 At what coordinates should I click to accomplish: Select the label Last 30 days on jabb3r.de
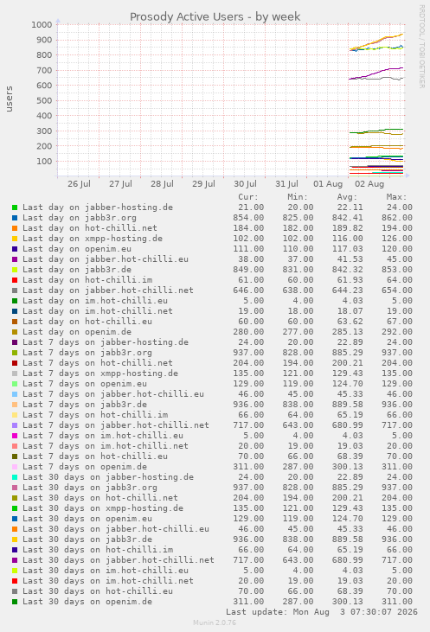(x=87, y=539)
